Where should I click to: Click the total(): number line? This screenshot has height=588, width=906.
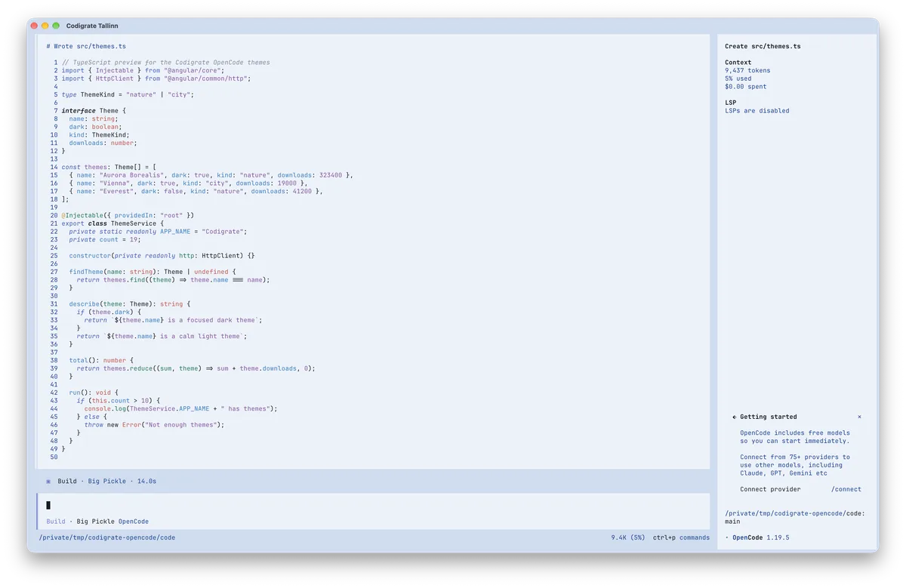point(101,361)
